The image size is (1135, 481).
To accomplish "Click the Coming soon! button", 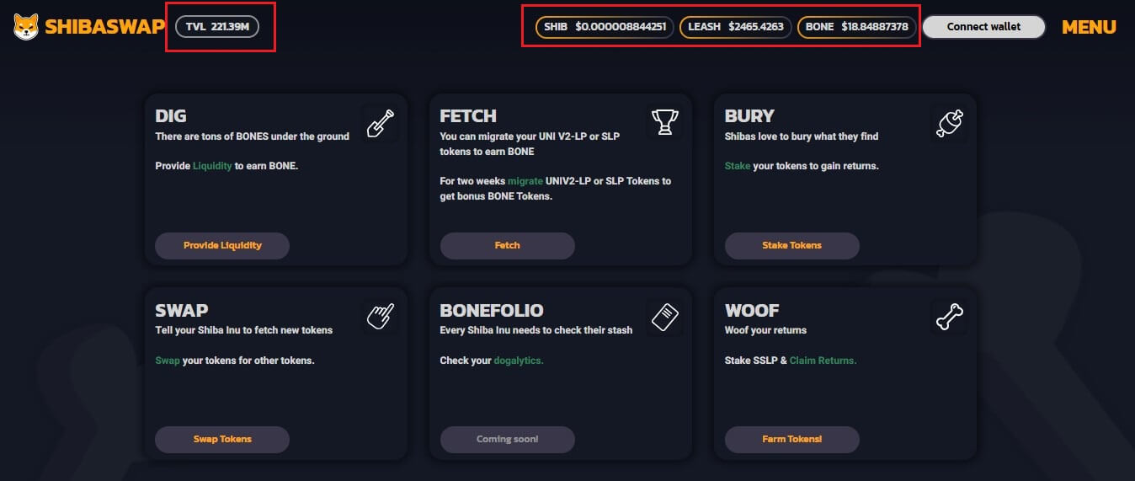I will pos(507,439).
